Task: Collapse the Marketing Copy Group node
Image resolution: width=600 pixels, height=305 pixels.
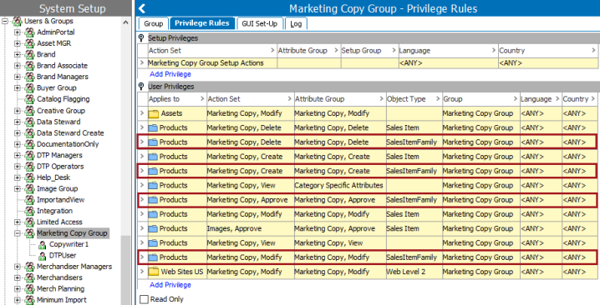Action: 18,233
